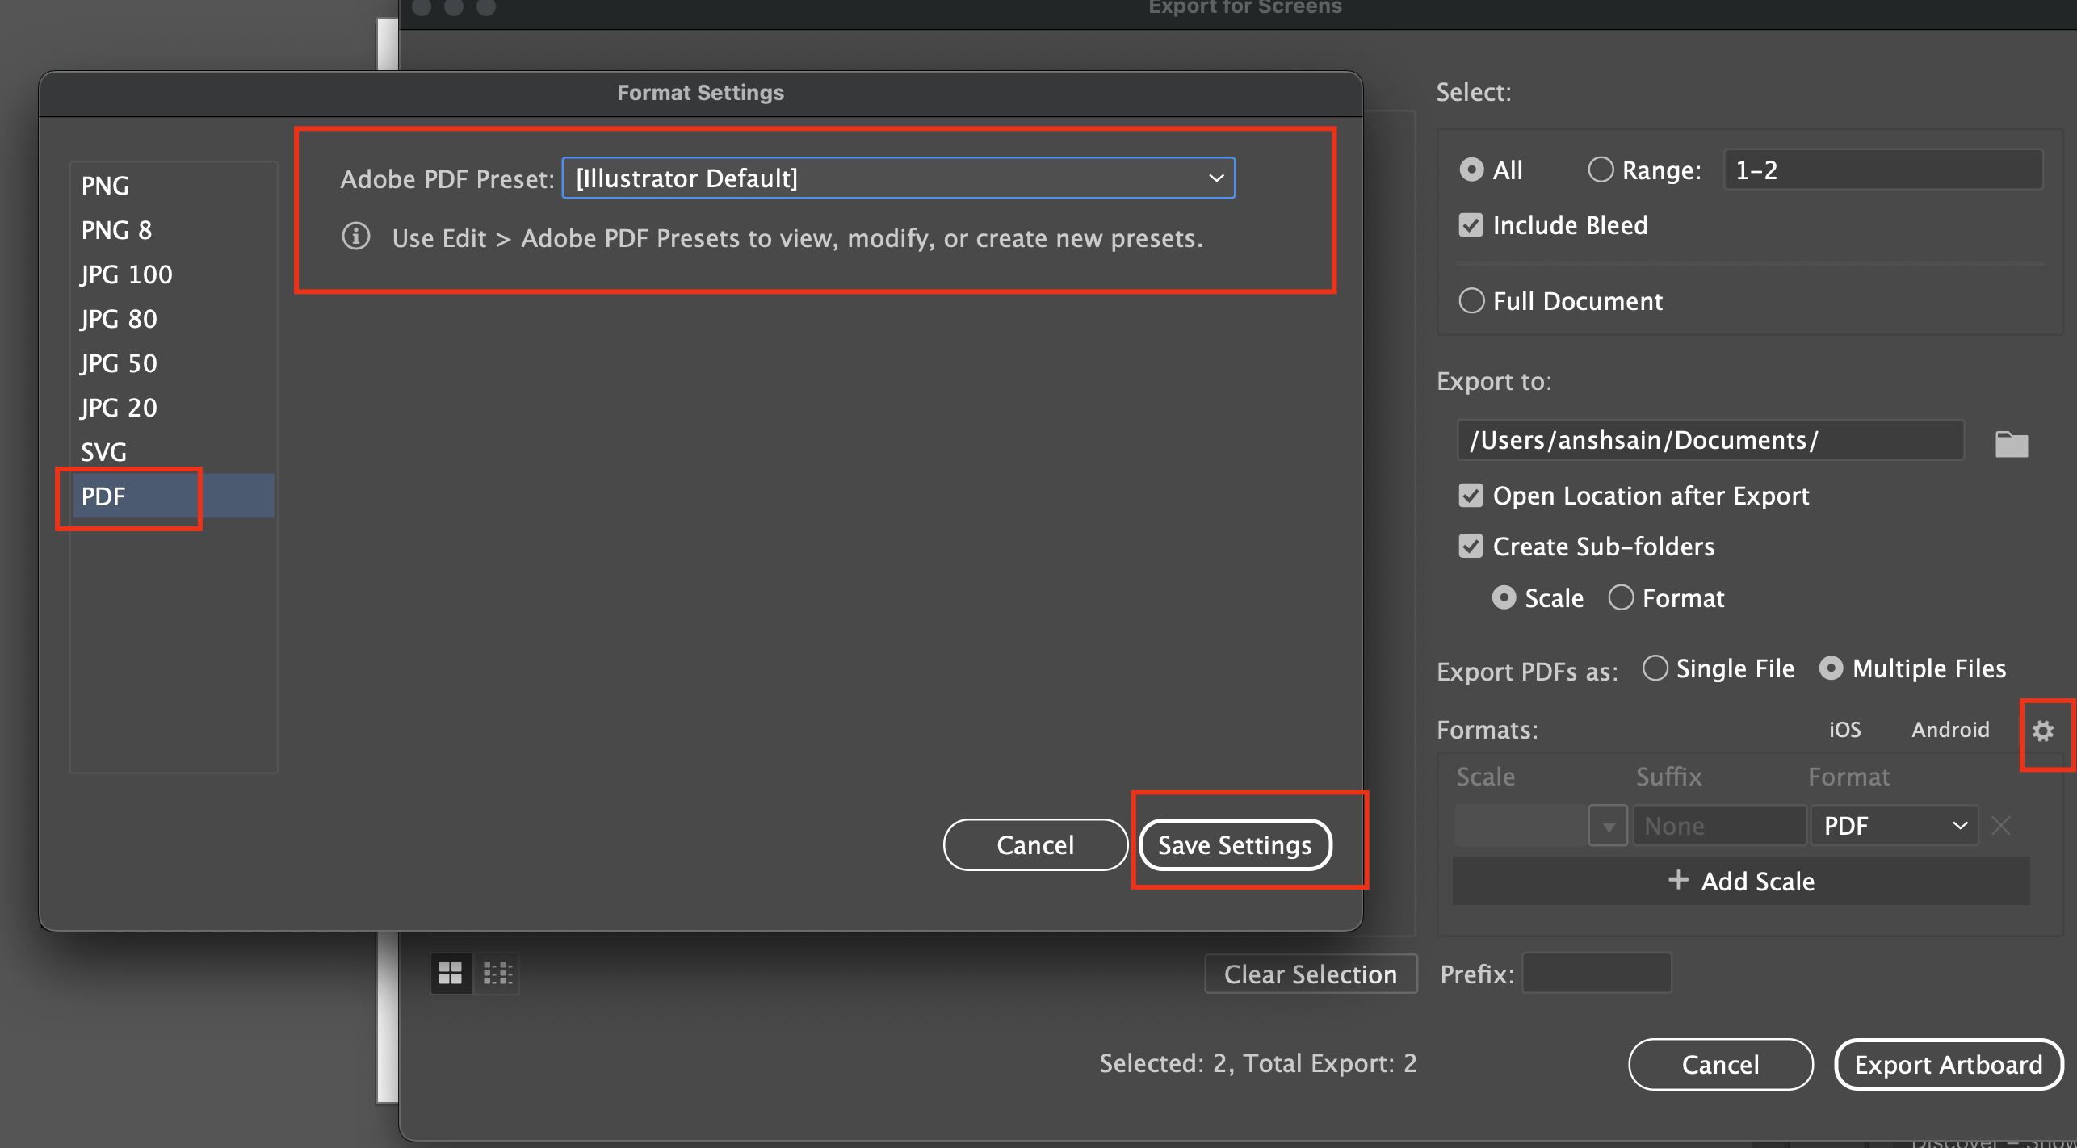Click the gear icon next to Android

(x=2042, y=731)
